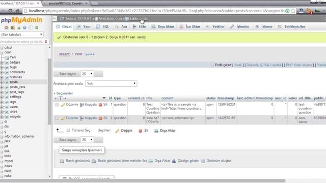
Task: Open the İçe Aktar tab
Action: tap(190, 26)
